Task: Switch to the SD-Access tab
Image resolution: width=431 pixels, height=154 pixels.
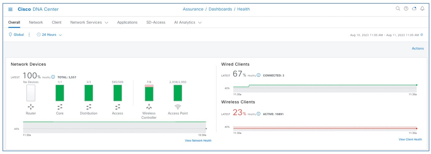Action: click(156, 22)
